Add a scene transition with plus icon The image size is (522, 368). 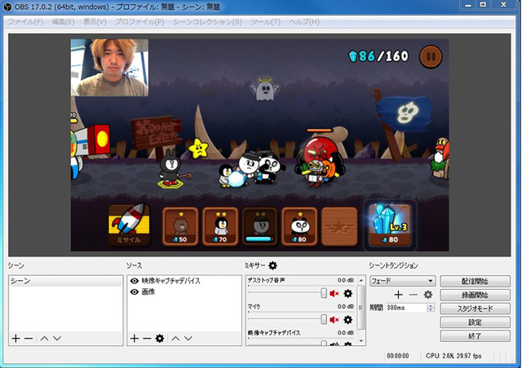(x=398, y=294)
